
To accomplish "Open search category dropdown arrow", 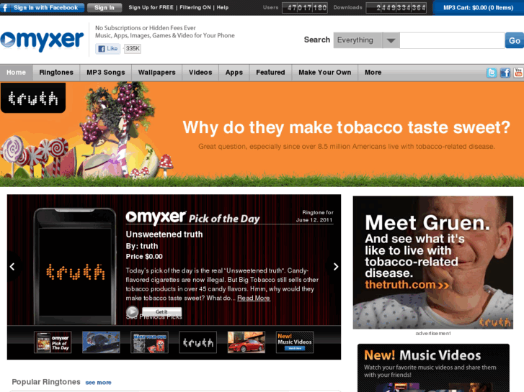I will click(x=391, y=40).
